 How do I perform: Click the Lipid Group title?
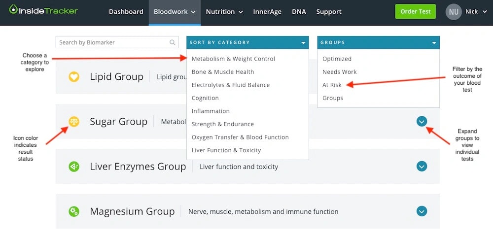[117, 77]
